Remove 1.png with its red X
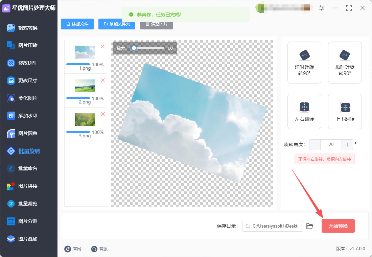This screenshot has height=257, width=372. pyautogui.click(x=103, y=47)
